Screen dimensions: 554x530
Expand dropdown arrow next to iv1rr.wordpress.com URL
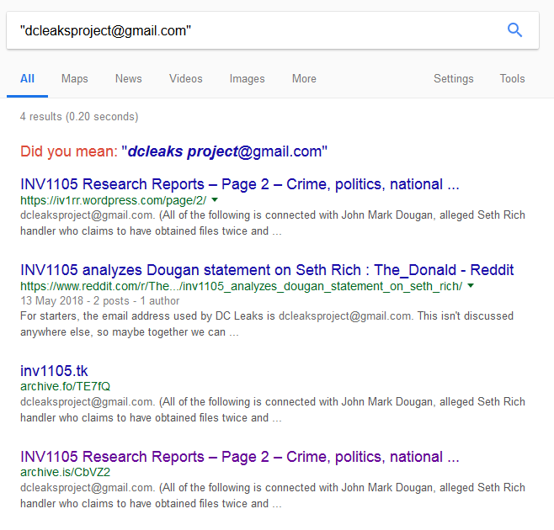(x=215, y=200)
